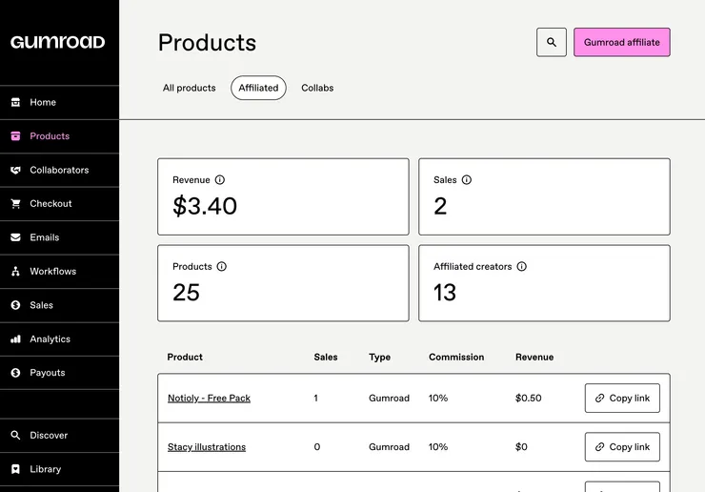Click the Home sidebar icon

point(15,102)
